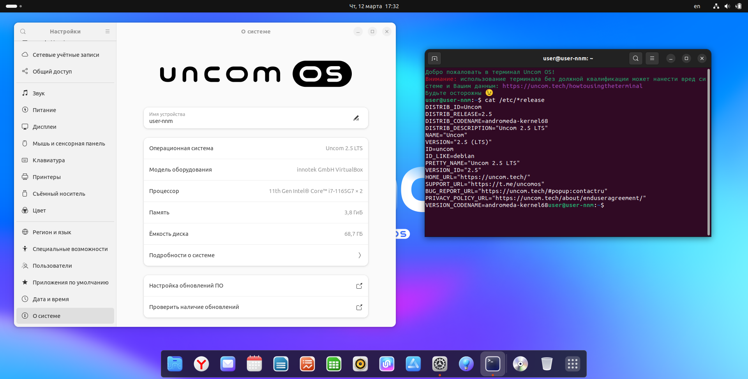Expand the system details row (Подробности о системе)
The width and height of the screenshot is (748, 379).
[x=256, y=255]
